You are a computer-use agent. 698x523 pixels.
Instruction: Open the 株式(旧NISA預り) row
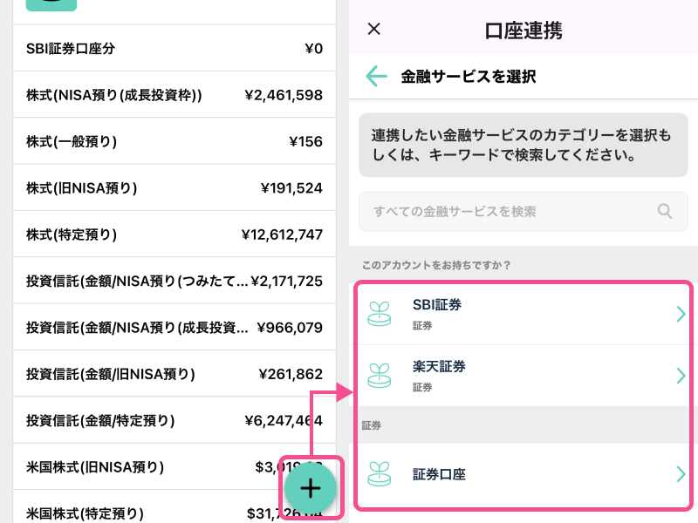(x=174, y=187)
